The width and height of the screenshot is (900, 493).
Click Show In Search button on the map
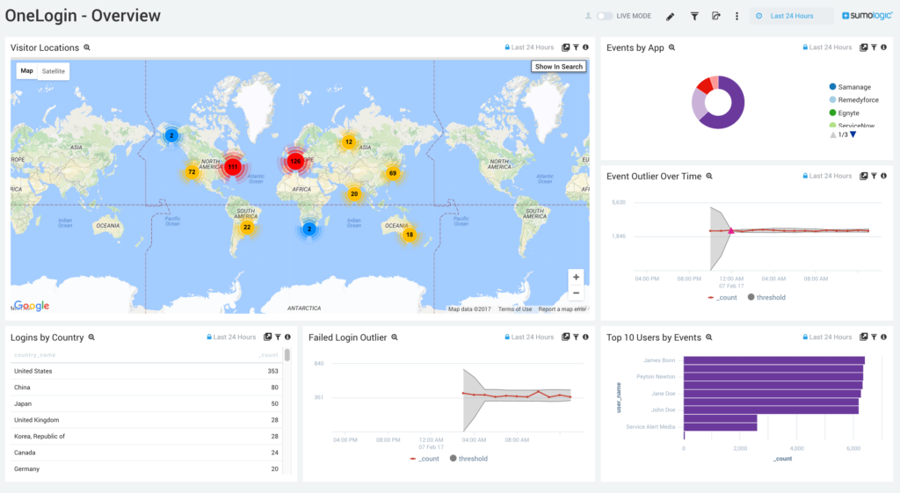558,67
